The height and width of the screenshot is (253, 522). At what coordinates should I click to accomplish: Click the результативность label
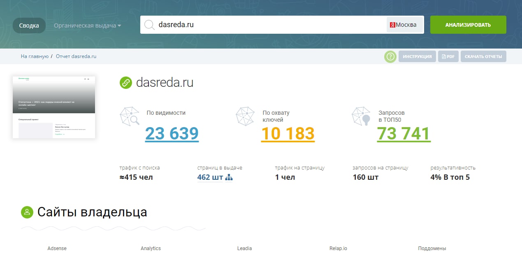(453, 168)
